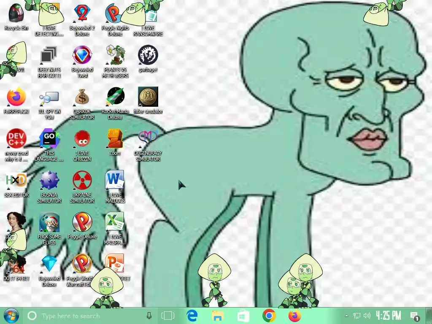Viewport: 432px width, 324px height.
Task: Open the notification action center
Action: pyautogui.click(x=415, y=316)
